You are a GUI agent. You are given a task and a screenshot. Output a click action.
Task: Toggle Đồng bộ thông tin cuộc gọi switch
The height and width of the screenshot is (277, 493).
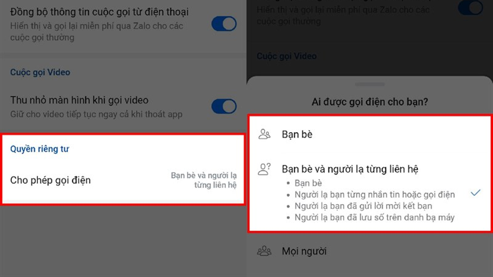224,24
